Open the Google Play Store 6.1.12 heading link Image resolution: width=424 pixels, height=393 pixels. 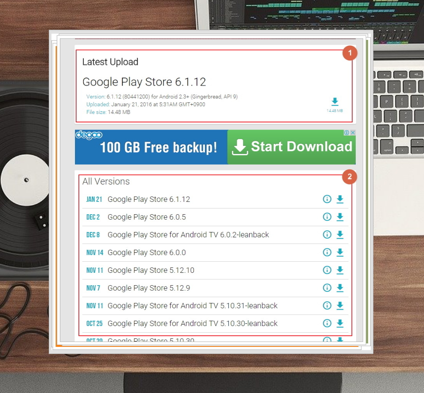point(144,82)
